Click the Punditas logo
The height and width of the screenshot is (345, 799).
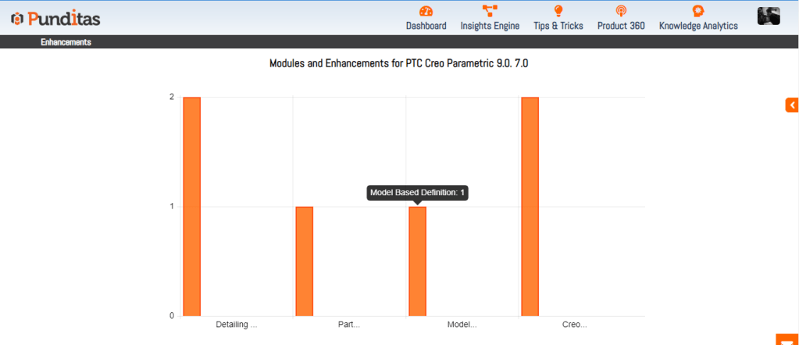point(55,18)
